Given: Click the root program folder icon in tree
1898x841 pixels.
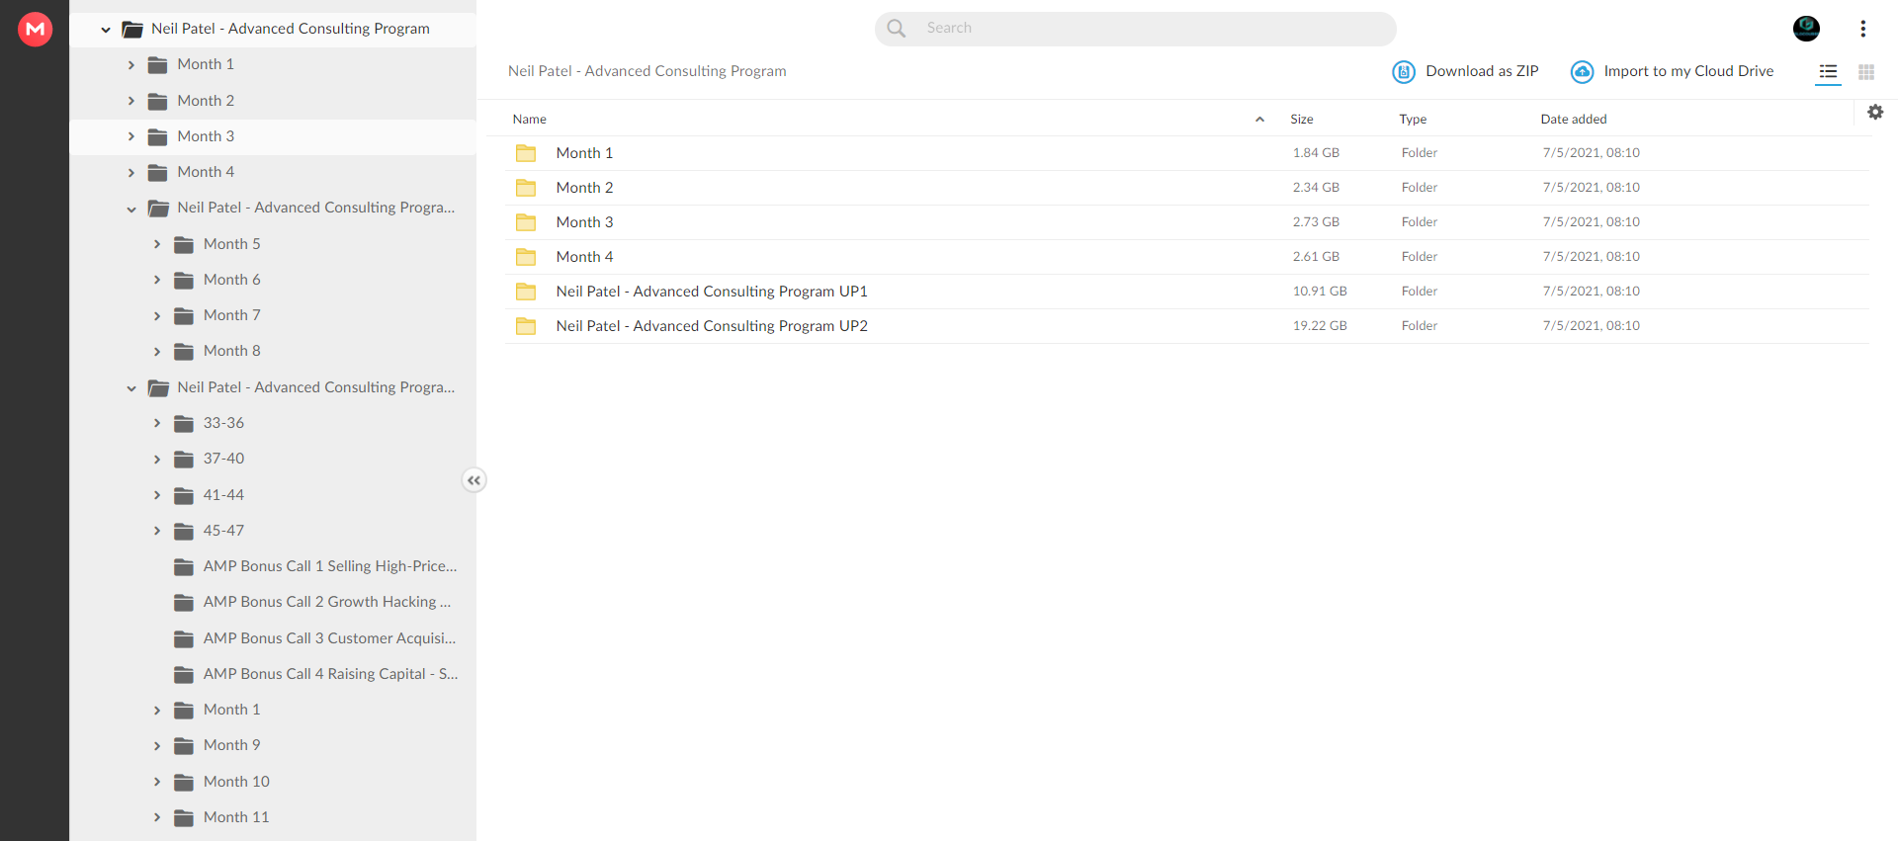Looking at the screenshot, I should (x=132, y=29).
